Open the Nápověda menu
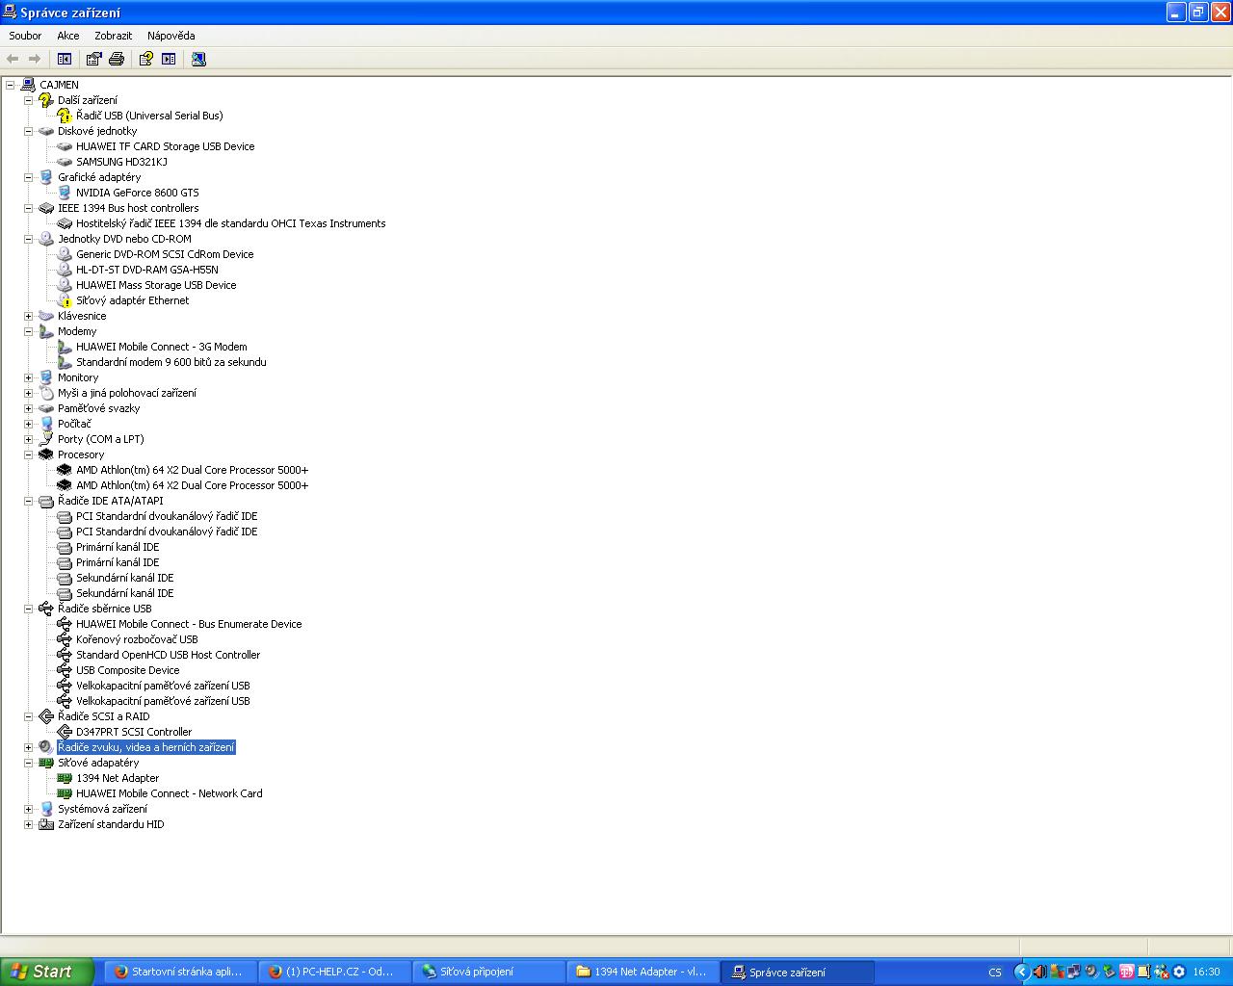 pos(171,36)
